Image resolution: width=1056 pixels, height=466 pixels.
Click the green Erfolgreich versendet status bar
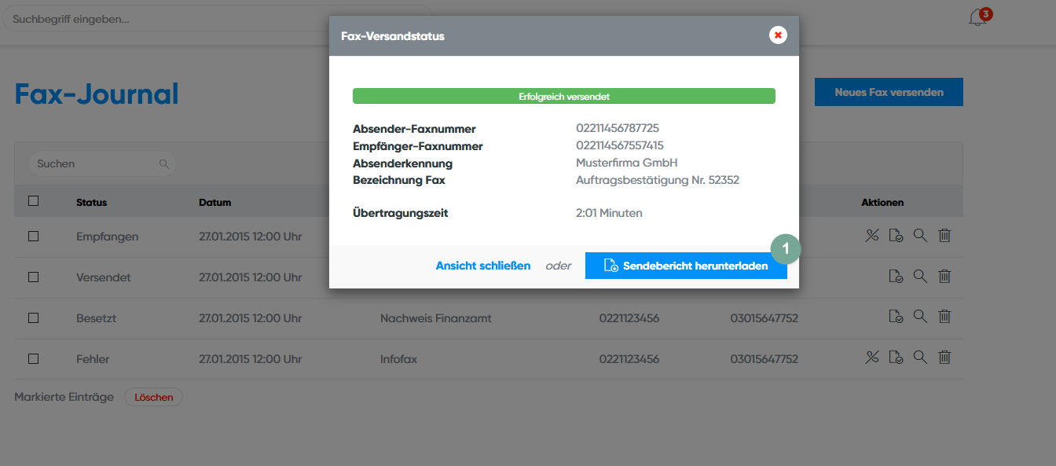tap(563, 97)
